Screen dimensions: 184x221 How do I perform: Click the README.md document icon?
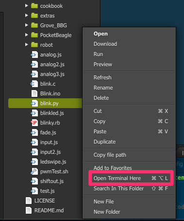coord(29,210)
